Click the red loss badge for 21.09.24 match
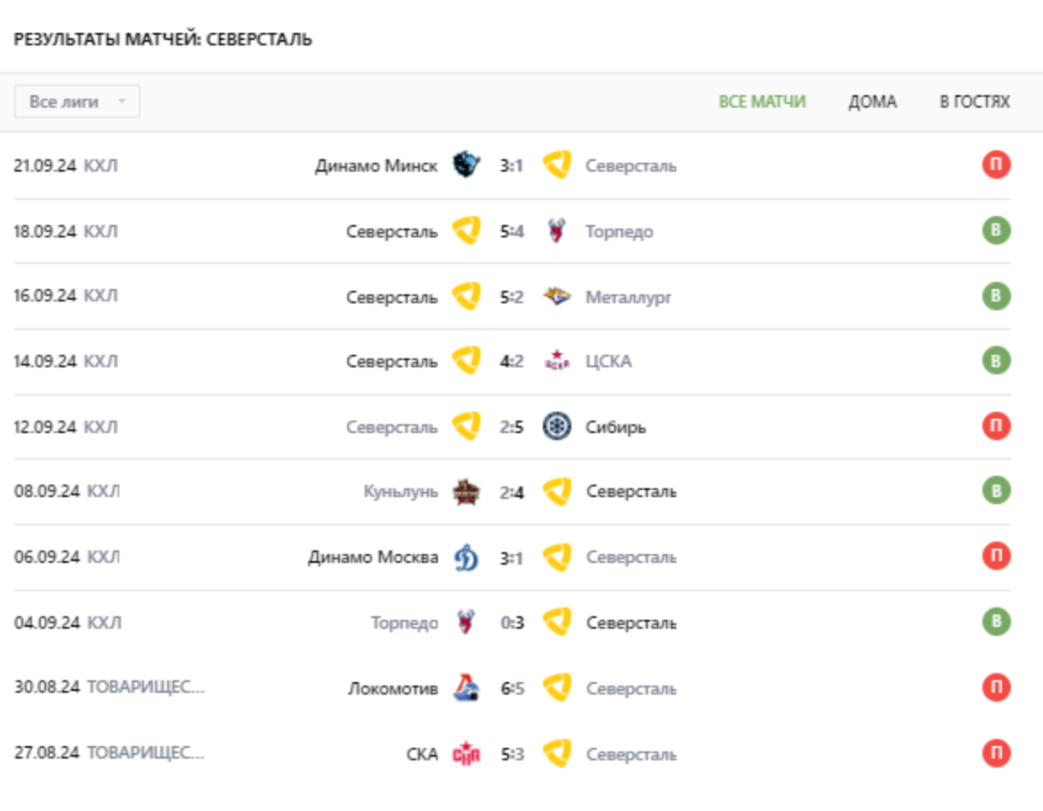Image resolution: width=1043 pixels, height=811 pixels. point(996,165)
